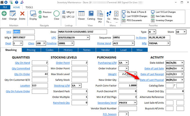This screenshot has height=116, width=190.
Task: Open Item Sales History favorite
Action: click(x=164, y=16)
